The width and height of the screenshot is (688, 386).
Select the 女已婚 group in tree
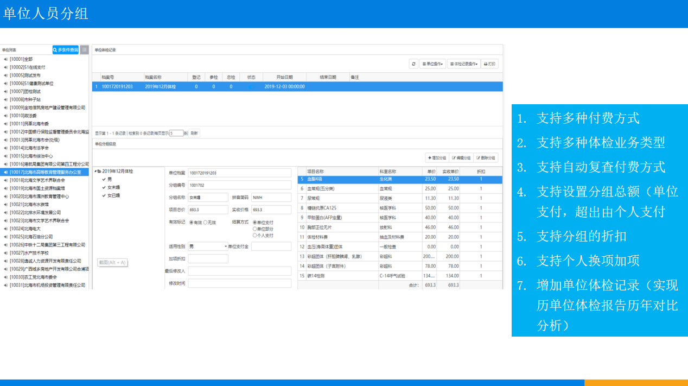pos(113,195)
